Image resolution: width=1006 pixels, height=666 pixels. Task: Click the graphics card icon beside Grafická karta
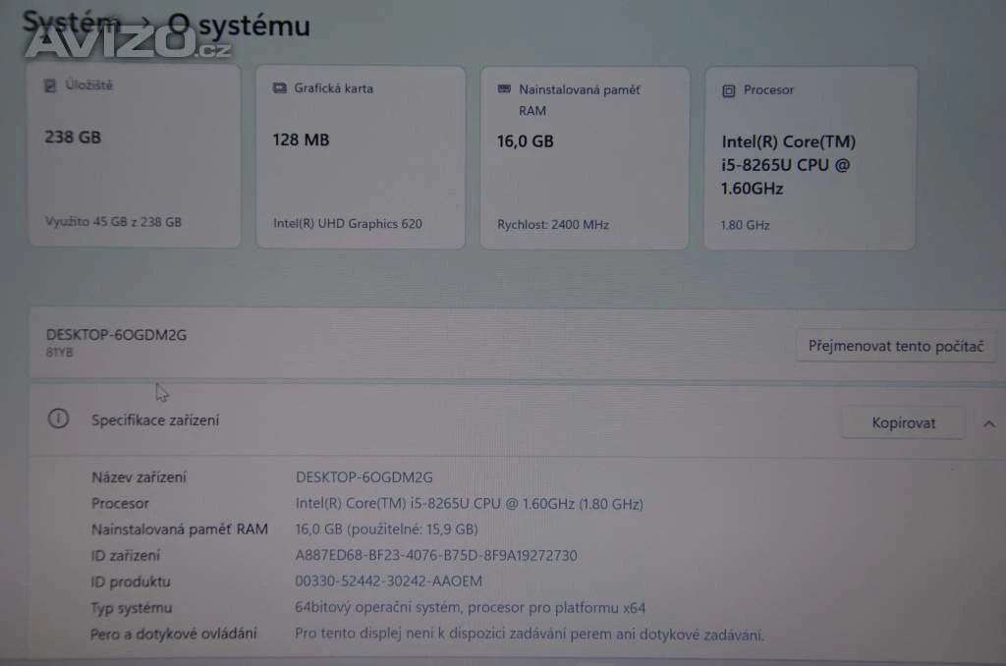pyautogui.click(x=279, y=88)
